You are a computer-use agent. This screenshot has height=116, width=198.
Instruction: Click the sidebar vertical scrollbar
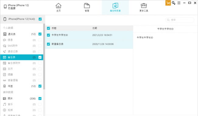44,56
